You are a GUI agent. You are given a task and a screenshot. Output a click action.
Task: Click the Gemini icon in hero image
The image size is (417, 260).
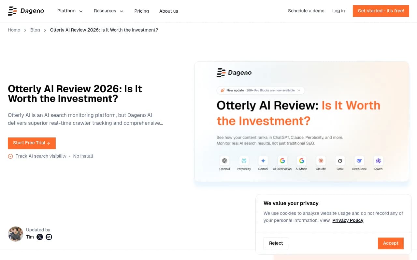[x=263, y=161]
